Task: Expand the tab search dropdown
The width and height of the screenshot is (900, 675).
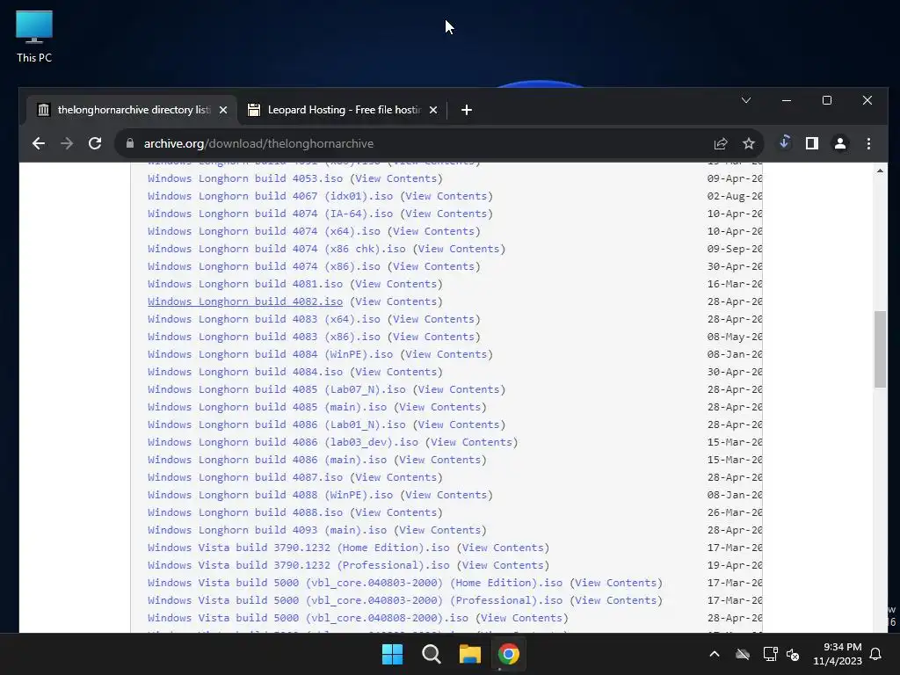Action: [x=746, y=100]
